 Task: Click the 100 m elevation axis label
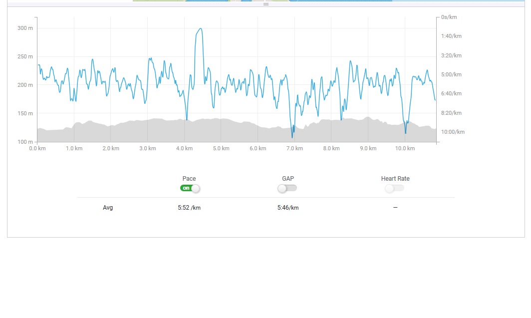[25, 142]
